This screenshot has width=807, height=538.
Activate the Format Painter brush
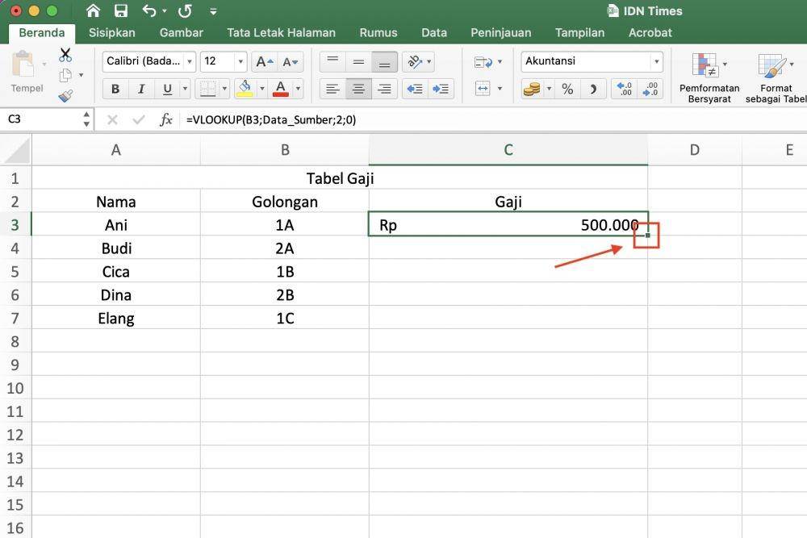pyautogui.click(x=65, y=96)
